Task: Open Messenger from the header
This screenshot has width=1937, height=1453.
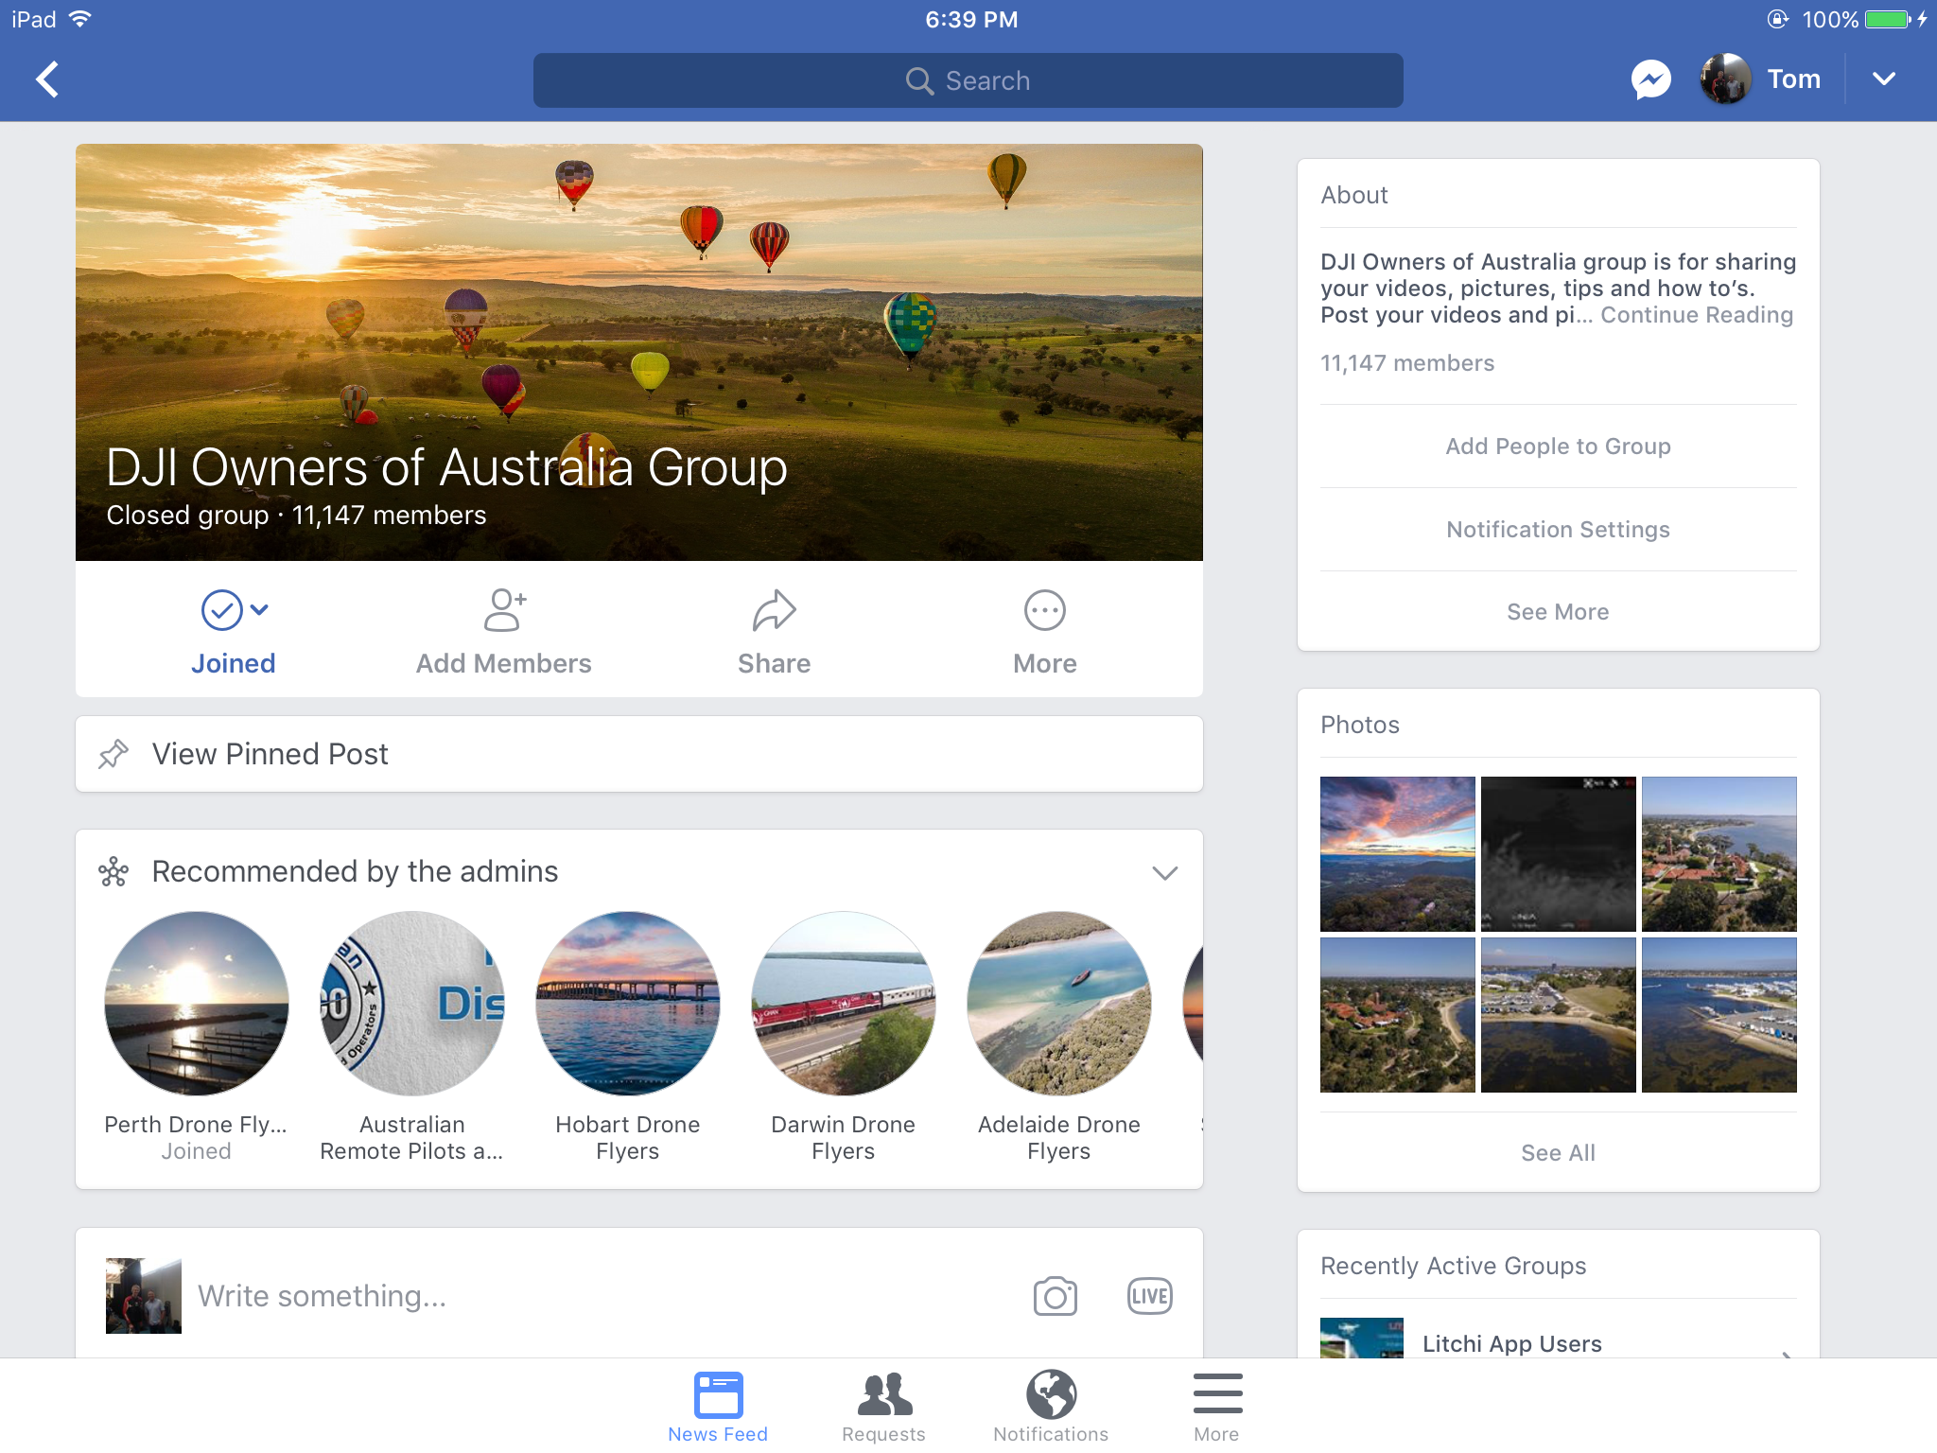Action: click(x=1650, y=79)
